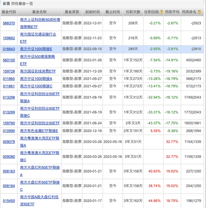Click fund code 009079
206x208 pixels.
pyautogui.click(x=9, y=142)
